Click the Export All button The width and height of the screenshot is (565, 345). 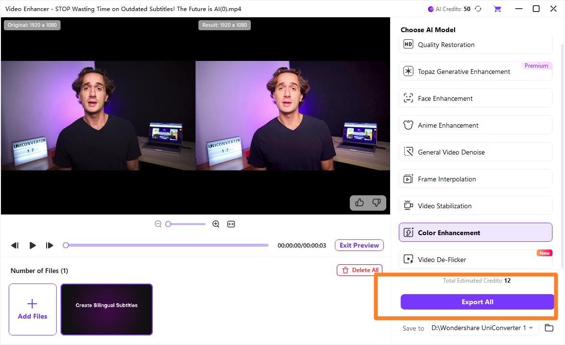coord(477,302)
